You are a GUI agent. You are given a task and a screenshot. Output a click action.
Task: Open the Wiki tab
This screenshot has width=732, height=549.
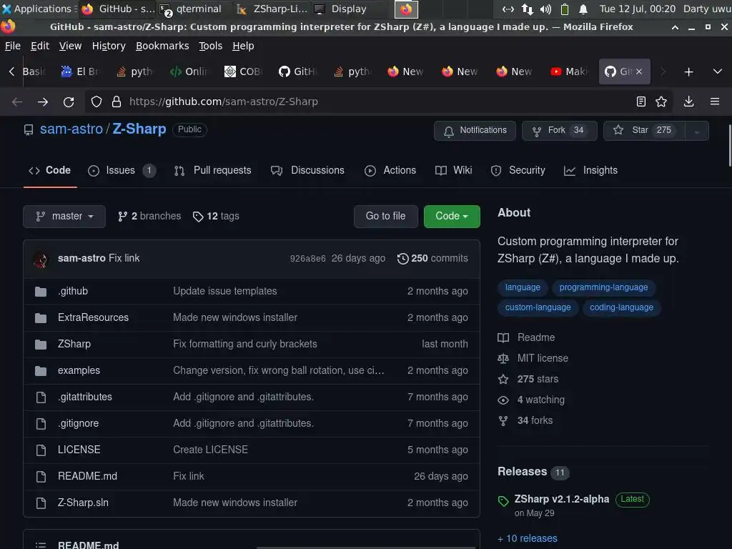(454, 170)
